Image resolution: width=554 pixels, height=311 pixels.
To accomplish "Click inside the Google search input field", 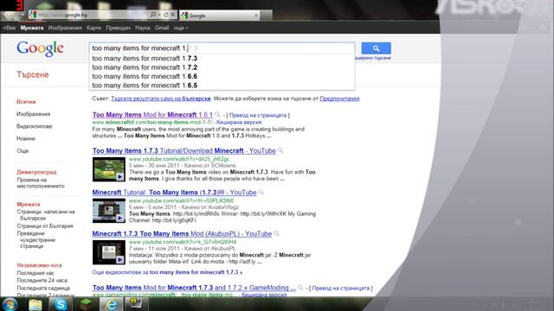I will [x=222, y=48].
